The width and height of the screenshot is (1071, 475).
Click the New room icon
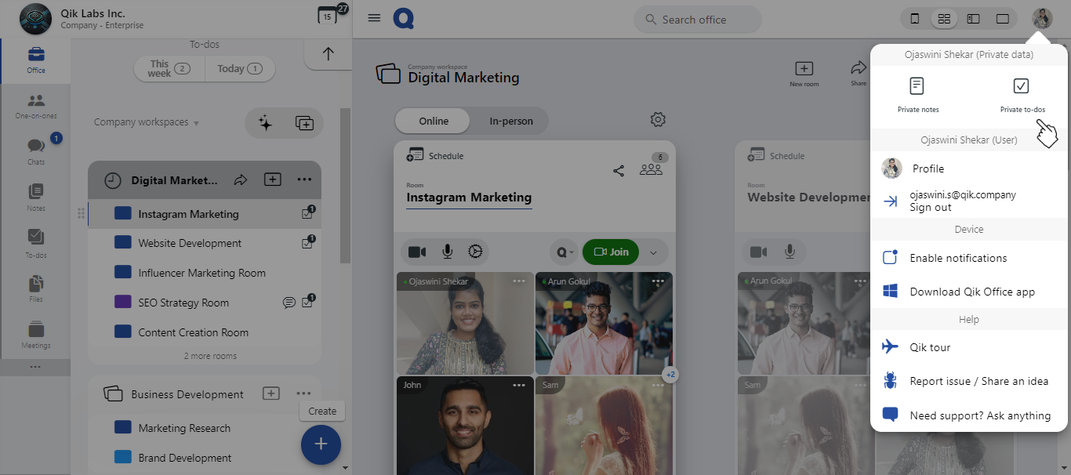(804, 69)
